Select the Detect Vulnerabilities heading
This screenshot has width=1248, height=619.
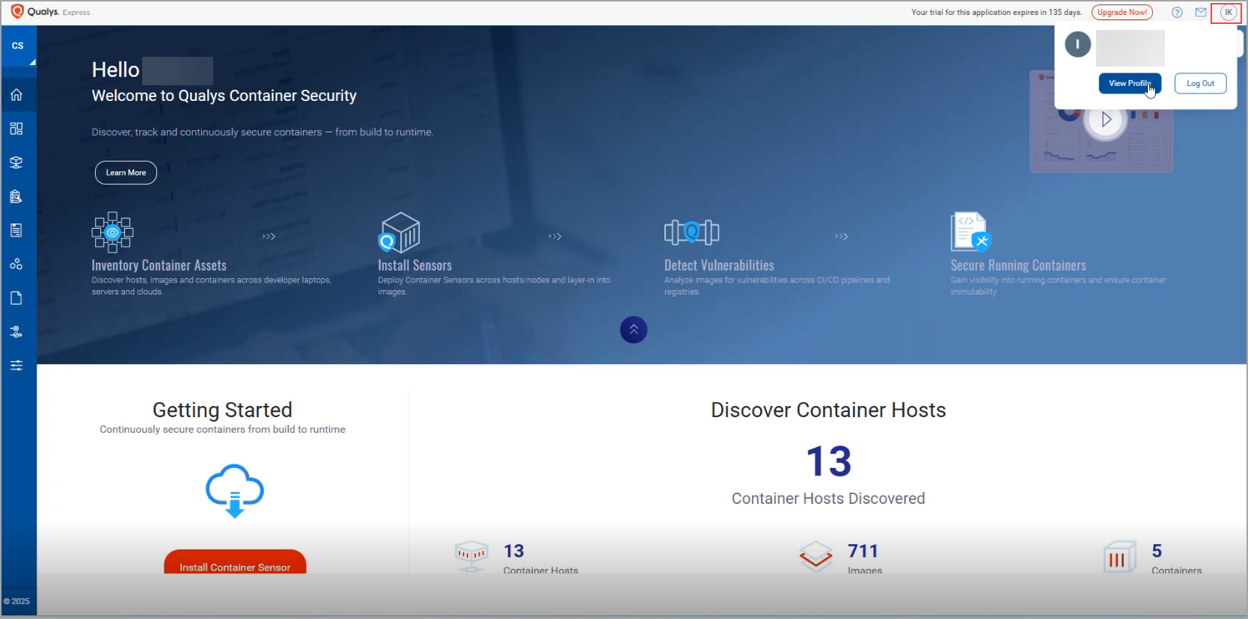[719, 265]
